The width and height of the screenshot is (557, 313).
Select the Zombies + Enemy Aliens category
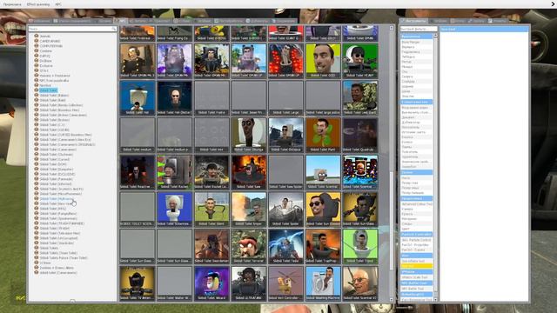[x=57, y=268]
